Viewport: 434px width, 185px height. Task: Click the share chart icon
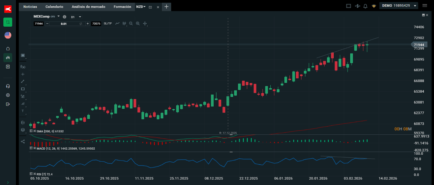[23, 141]
